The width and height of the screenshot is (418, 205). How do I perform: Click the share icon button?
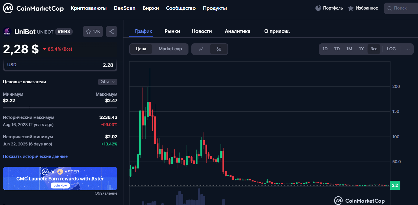[x=112, y=32]
